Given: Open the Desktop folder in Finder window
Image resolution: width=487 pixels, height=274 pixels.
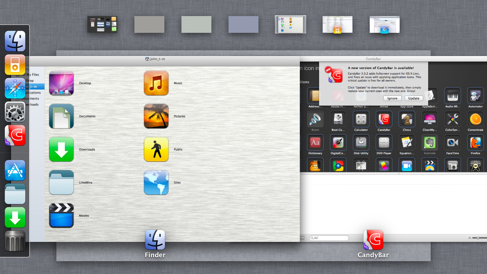Looking at the screenshot, I should (x=61, y=83).
